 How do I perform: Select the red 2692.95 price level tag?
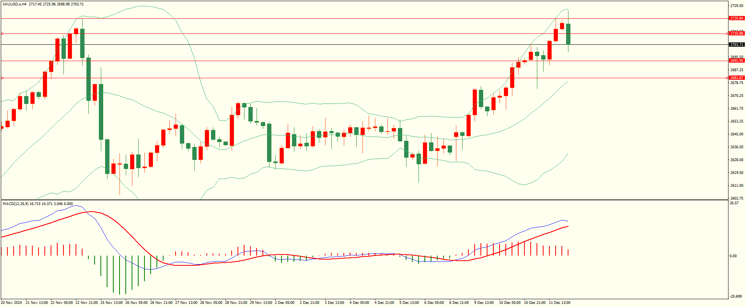pyautogui.click(x=737, y=61)
